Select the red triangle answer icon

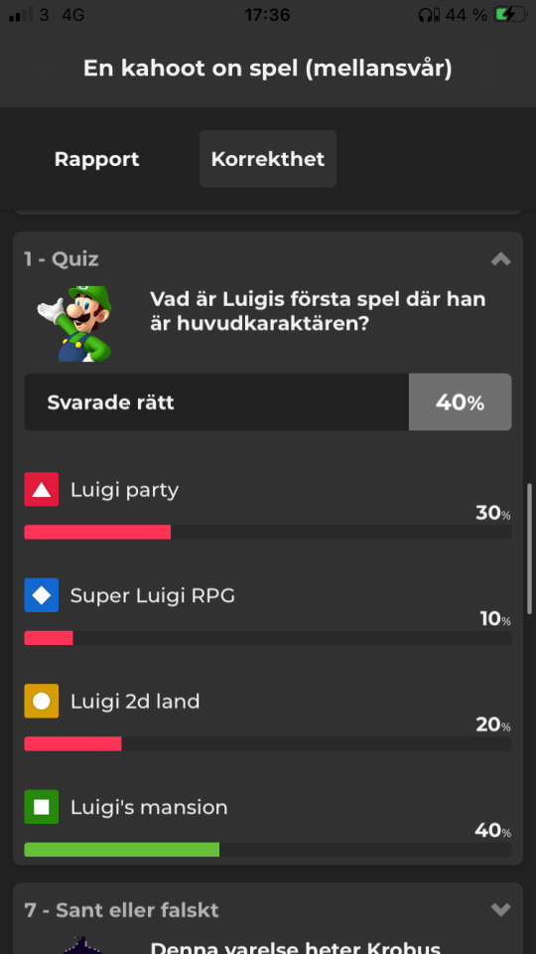click(x=42, y=489)
